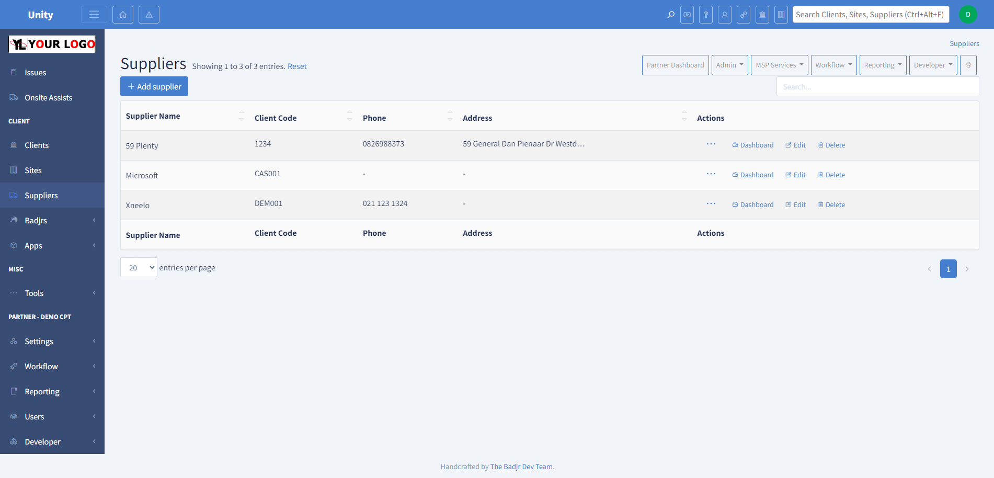Click the magnifier search icon in top bar
The width and height of the screenshot is (994, 478).
[x=671, y=15]
